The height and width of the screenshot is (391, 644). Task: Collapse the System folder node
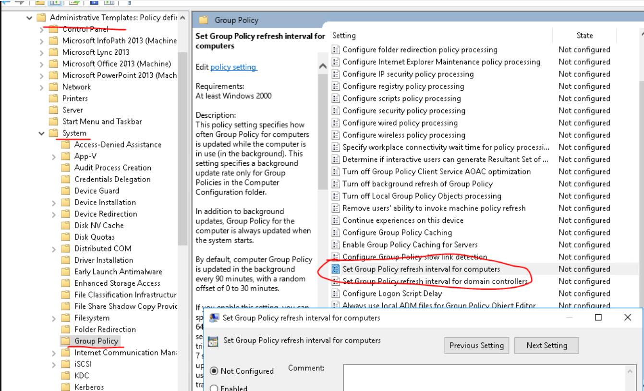42,133
